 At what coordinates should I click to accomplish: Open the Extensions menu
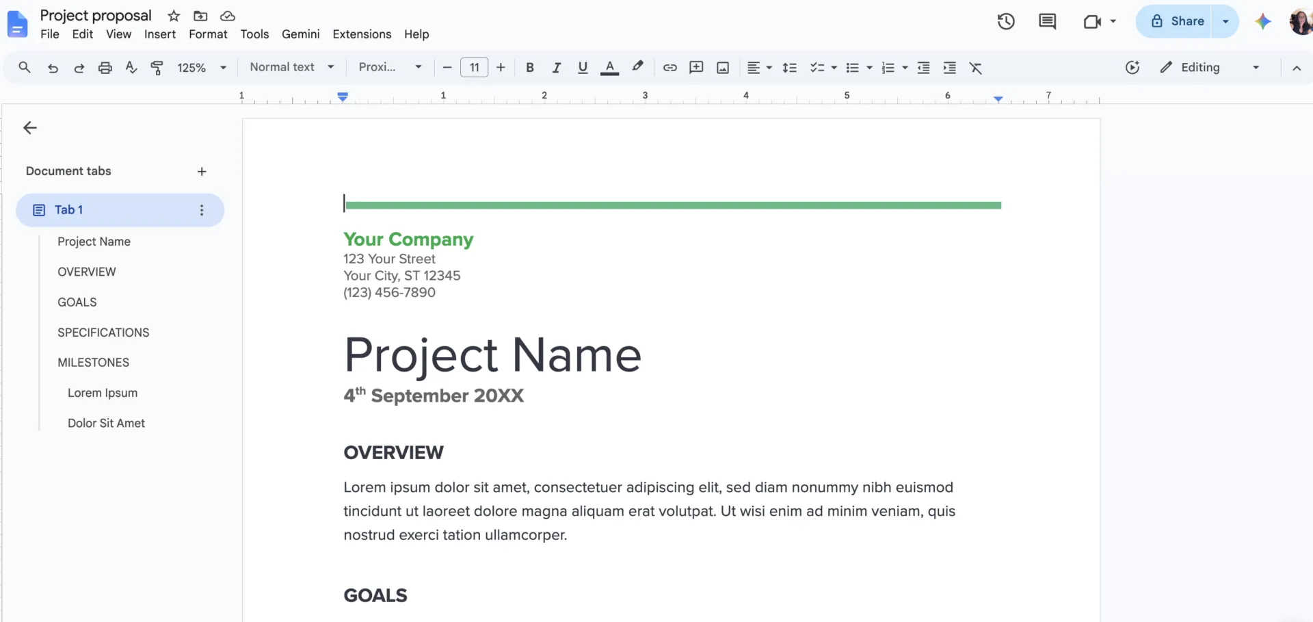click(362, 34)
